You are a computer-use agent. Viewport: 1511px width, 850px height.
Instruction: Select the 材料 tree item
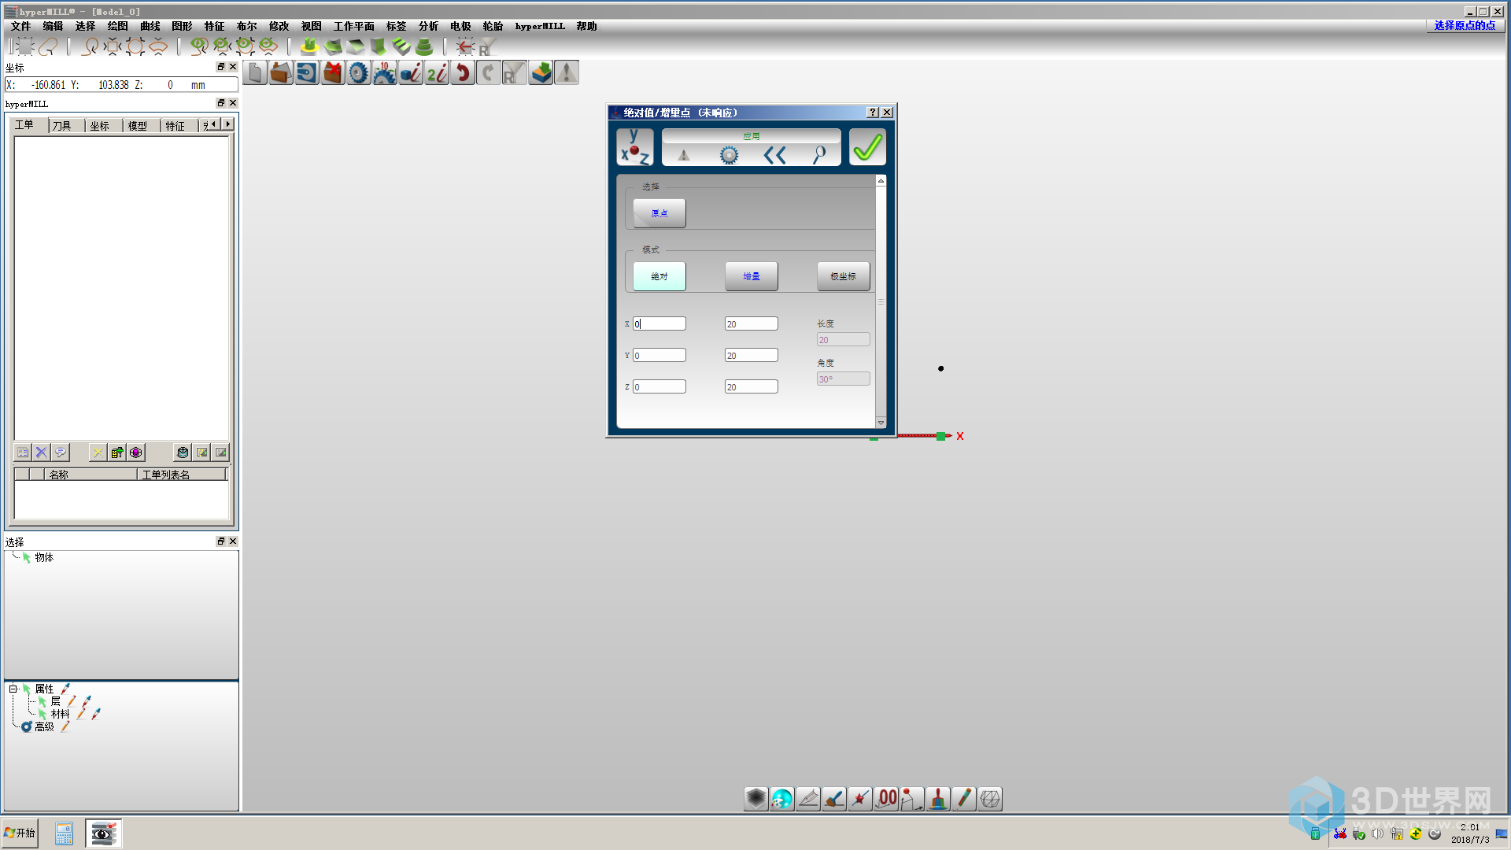[61, 714]
